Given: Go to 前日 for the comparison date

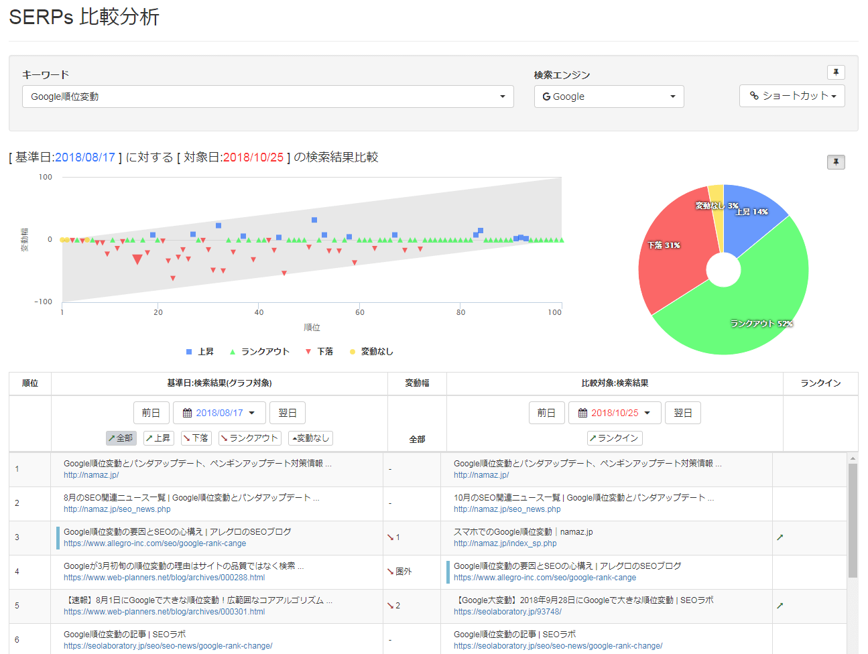Looking at the screenshot, I should (546, 413).
